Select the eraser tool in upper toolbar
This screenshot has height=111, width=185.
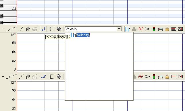pyautogui.click(x=59, y=29)
